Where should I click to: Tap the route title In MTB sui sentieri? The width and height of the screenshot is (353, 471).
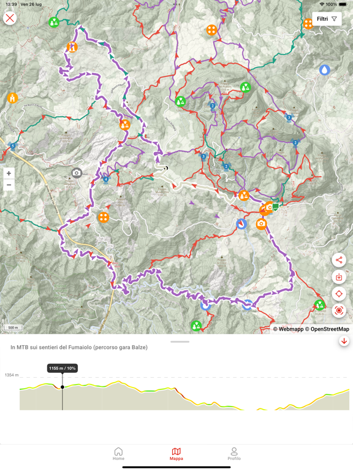(79, 347)
